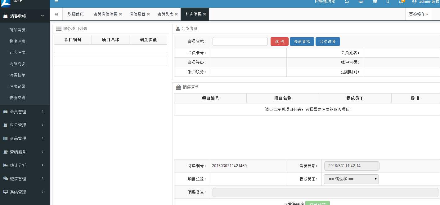Click the 消费日期 date field
The height and width of the screenshot is (205, 440).
tap(352, 166)
